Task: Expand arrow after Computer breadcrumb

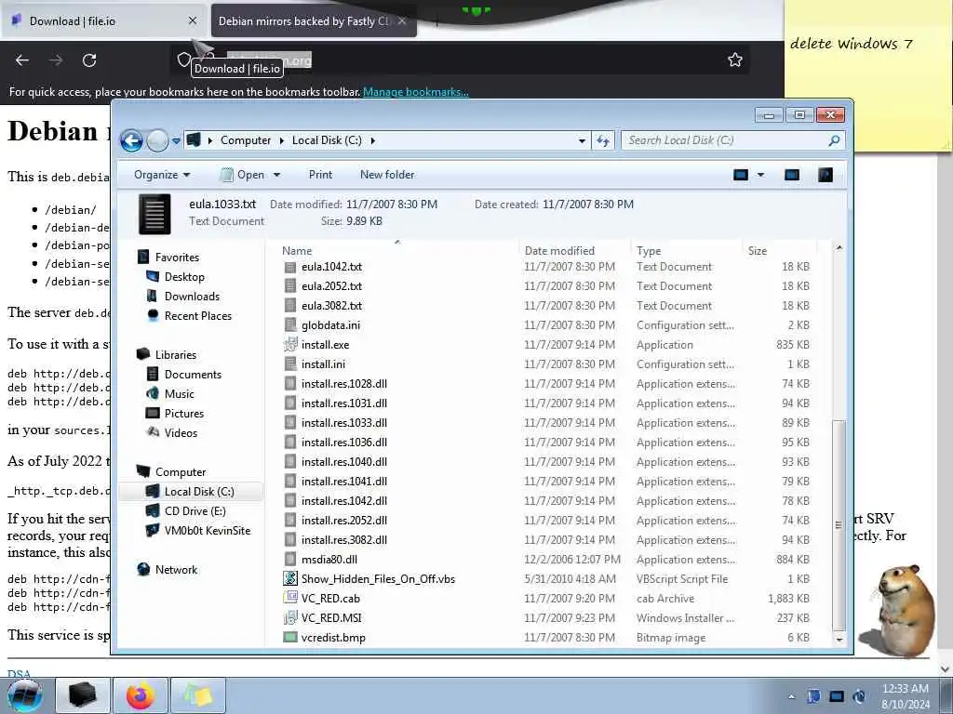Action: (x=281, y=140)
